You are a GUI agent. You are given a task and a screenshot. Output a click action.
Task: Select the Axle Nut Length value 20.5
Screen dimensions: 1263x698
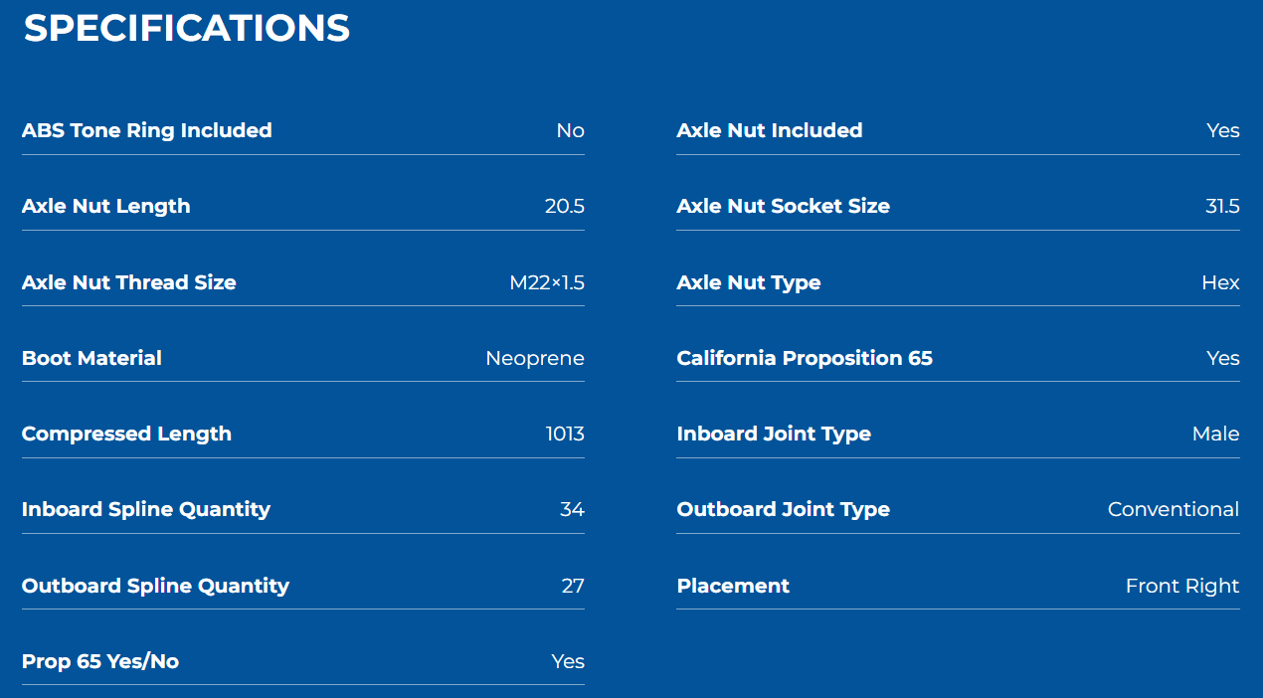(x=564, y=207)
